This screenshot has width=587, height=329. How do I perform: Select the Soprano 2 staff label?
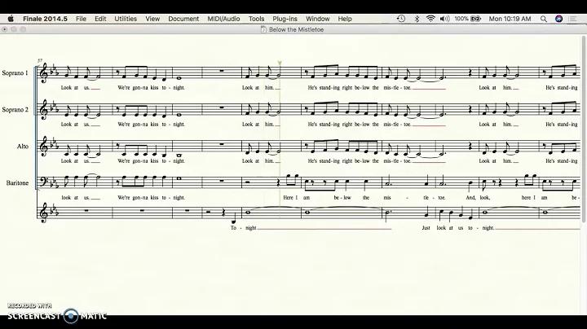15,110
